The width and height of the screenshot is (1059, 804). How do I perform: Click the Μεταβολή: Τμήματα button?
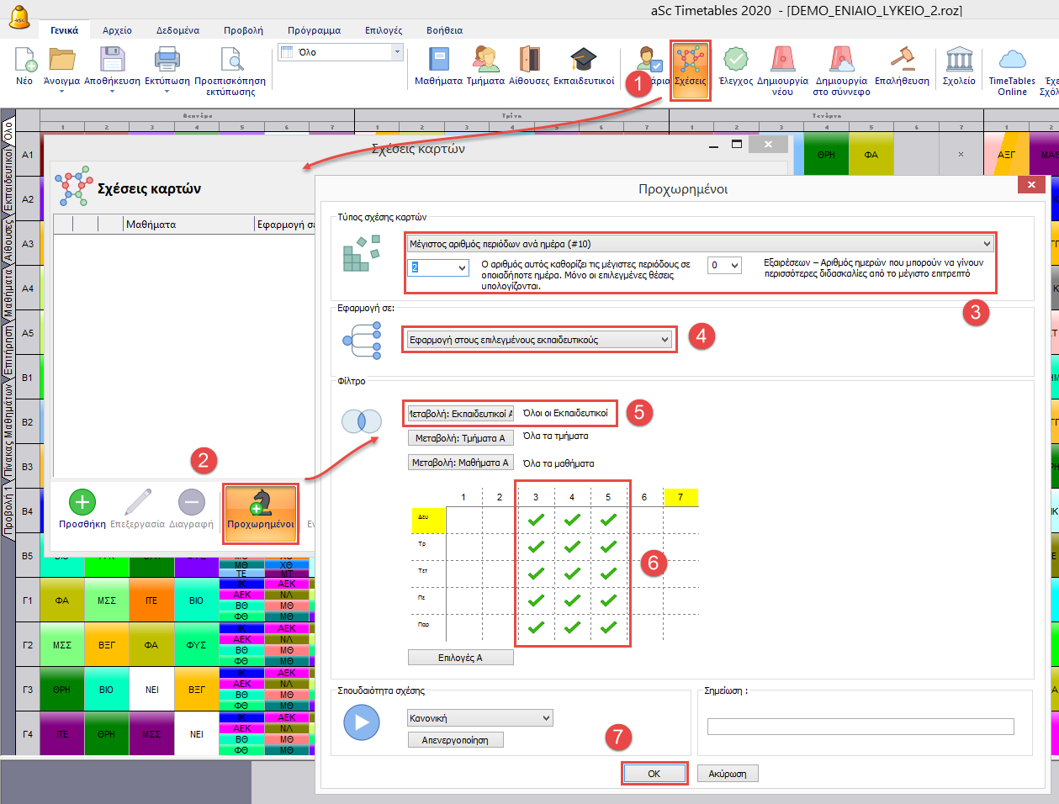[460, 438]
